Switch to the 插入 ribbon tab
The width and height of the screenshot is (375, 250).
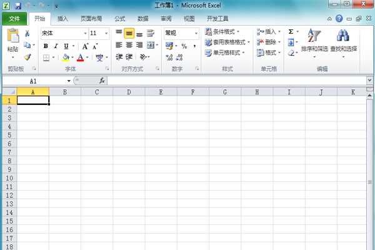pyautogui.click(x=62, y=19)
